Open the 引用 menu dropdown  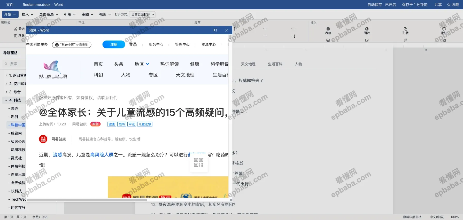[x=70, y=14]
